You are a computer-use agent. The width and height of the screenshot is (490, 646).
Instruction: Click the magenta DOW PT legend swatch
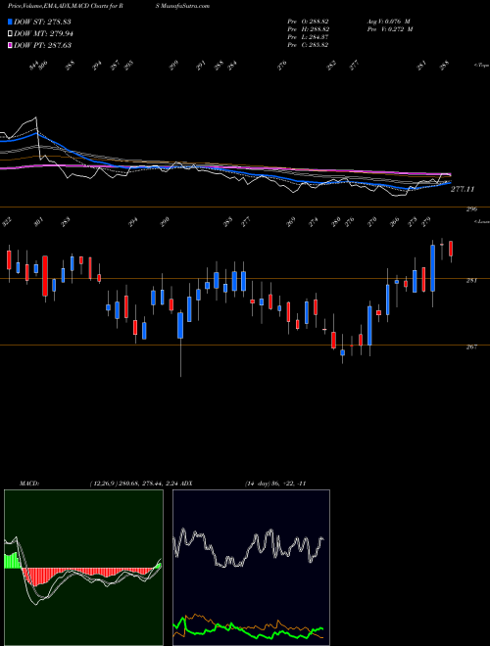10,45
